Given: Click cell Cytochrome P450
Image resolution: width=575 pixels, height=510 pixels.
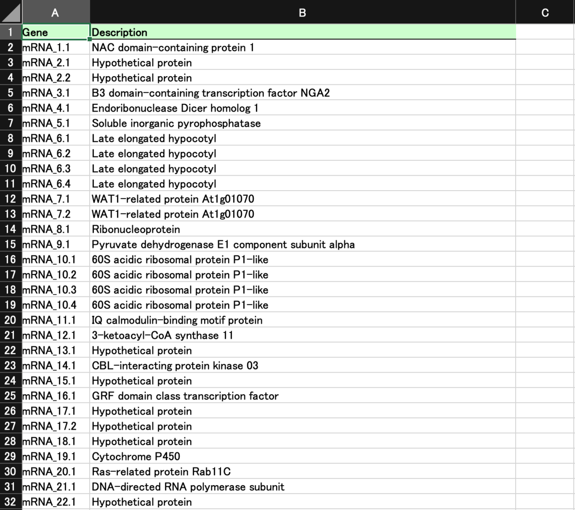Looking at the screenshot, I should tap(303, 456).
